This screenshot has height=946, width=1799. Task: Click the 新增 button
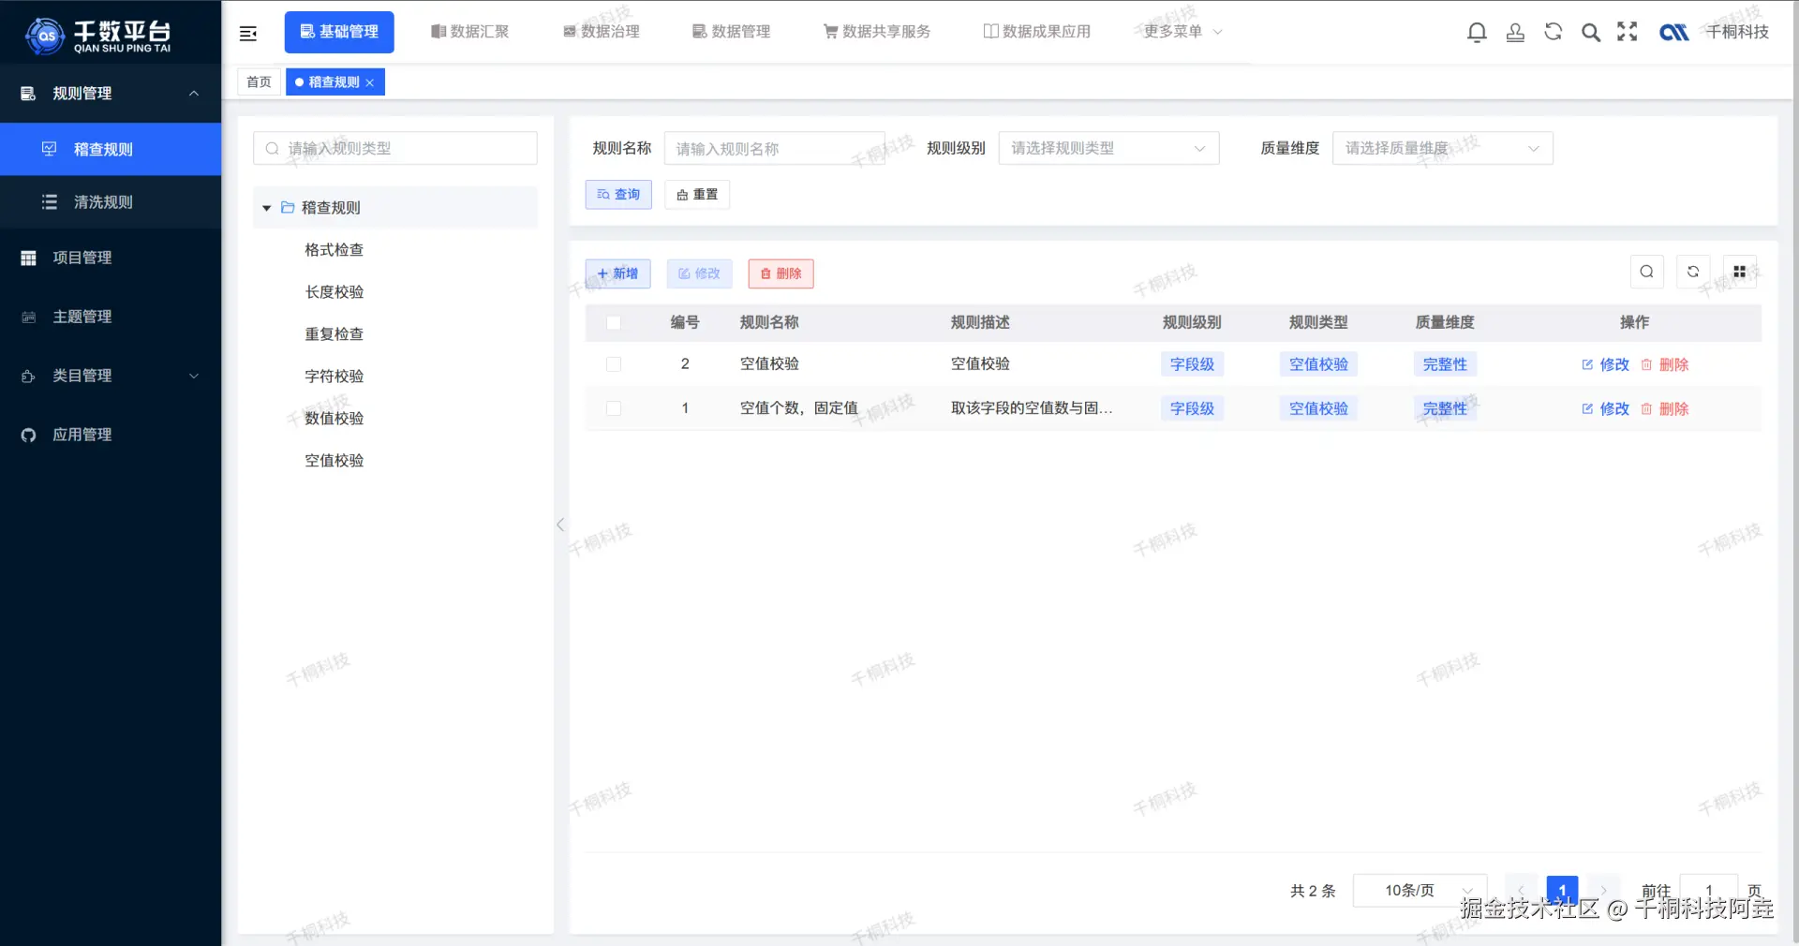point(617,273)
